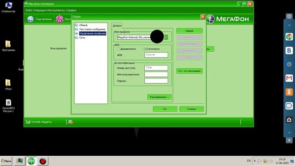295x166 pixels.
Task: Click the Отмена button
Action: [191, 109]
